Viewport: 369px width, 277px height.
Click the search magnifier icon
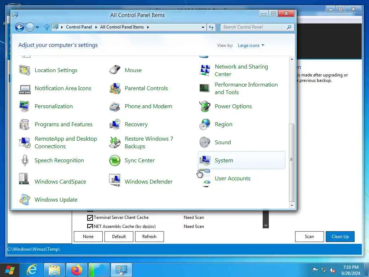[x=289, y=27]
